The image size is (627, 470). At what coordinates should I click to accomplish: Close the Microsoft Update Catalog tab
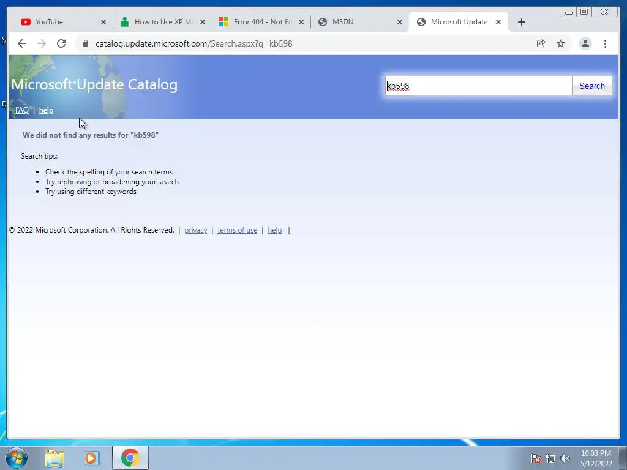click(498, 22)
